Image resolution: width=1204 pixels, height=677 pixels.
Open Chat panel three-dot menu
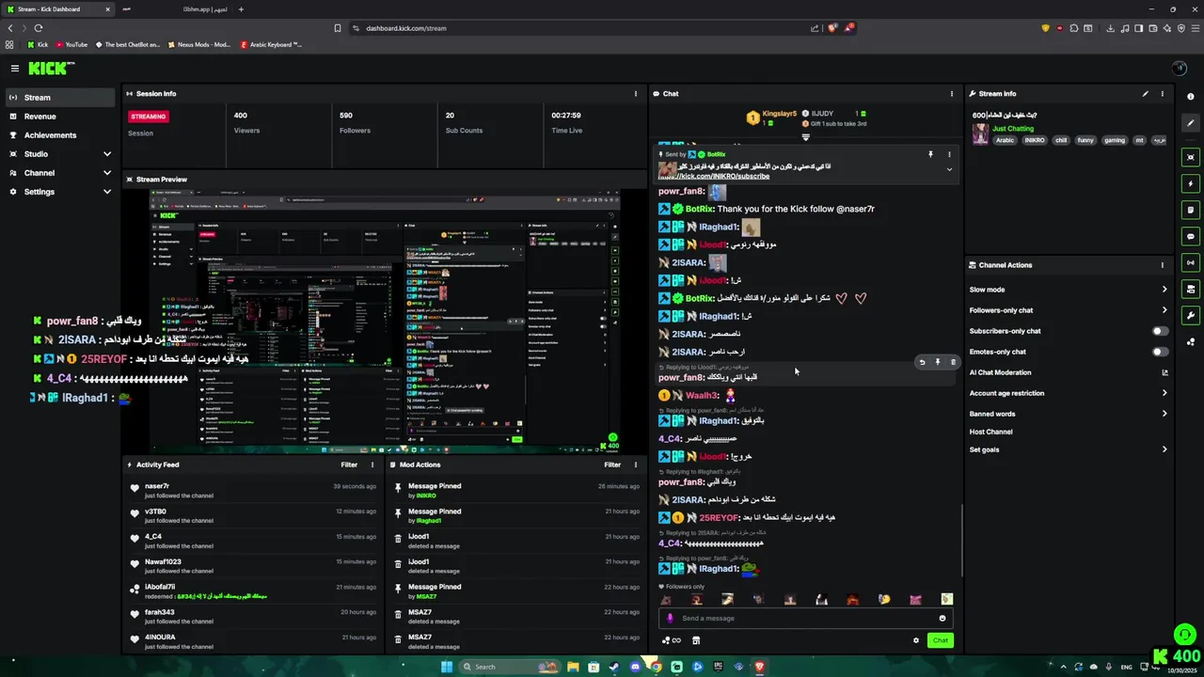(951, 94)
